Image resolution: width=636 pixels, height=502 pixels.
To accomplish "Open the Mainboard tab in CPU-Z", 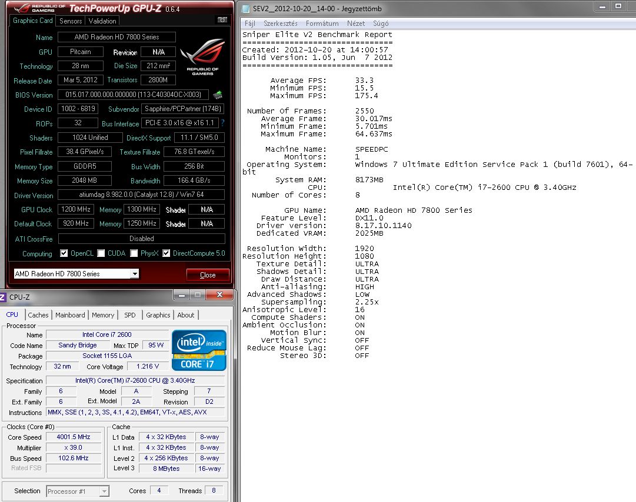I will (70, 315).
